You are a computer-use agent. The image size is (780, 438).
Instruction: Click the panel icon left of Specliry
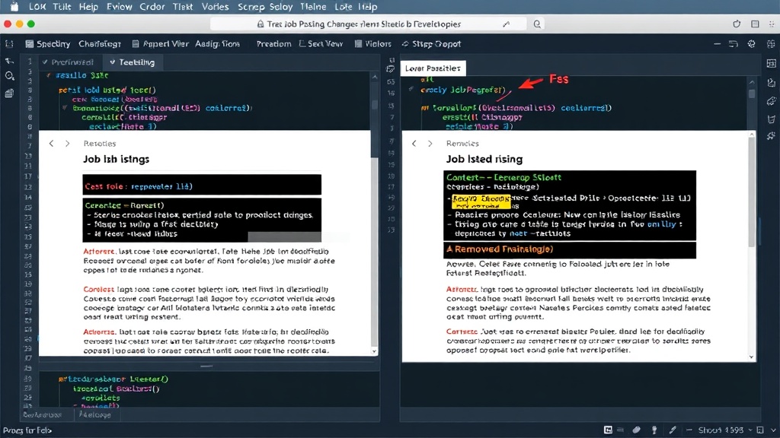tap(9, 43)
